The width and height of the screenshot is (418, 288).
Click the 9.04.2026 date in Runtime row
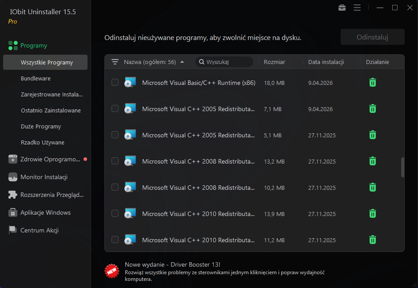click(x=320, y=83)
